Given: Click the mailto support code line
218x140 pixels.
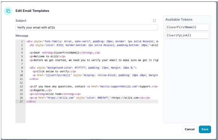Looking at the screenshot, I should tap(94, 86).
